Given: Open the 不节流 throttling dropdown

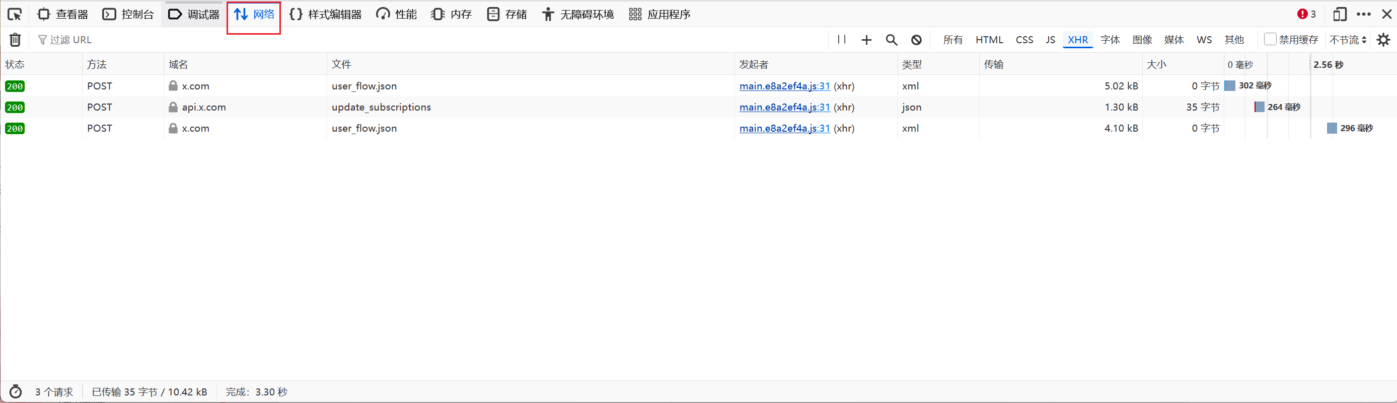Looking at the screenshot, I should 1347,40.
